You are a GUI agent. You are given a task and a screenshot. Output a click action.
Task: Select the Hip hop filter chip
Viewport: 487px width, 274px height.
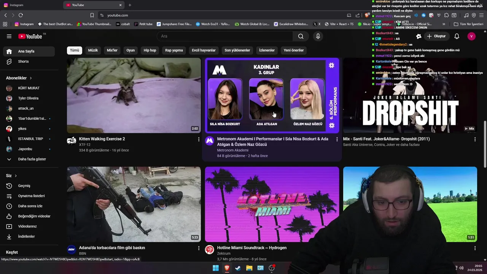coord(150,50)
